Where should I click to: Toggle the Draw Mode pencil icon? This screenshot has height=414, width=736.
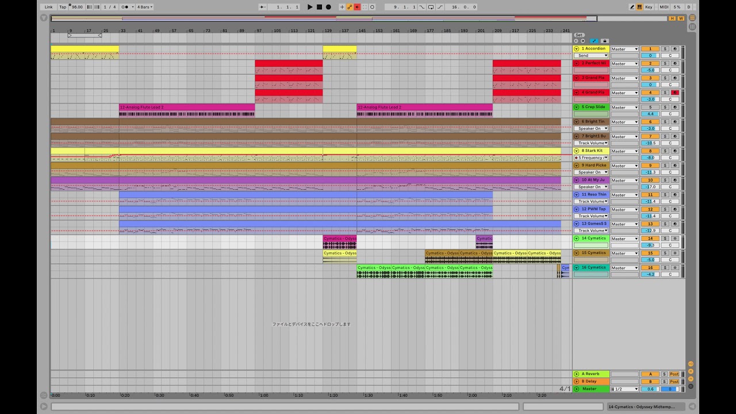pyautogui.click(x=632, y=7)
